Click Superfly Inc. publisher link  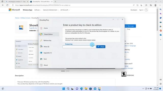tap(33, 28)
